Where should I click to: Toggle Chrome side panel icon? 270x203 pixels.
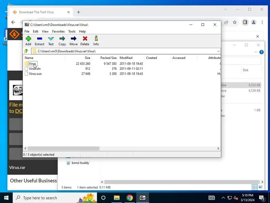point(245,22)
